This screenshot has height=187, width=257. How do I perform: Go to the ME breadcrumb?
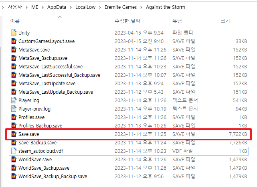pyautogui.click(x=35, y=7)
